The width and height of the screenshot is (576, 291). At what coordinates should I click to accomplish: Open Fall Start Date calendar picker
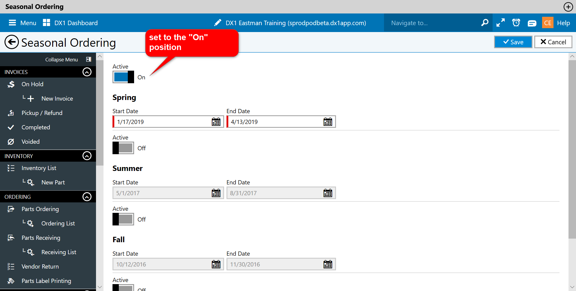pyautogui.click(x=216, y=264)
